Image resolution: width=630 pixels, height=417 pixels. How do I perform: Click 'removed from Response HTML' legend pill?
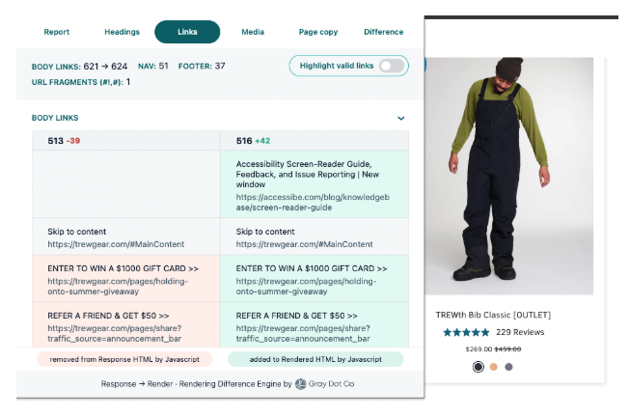(119, 359)
